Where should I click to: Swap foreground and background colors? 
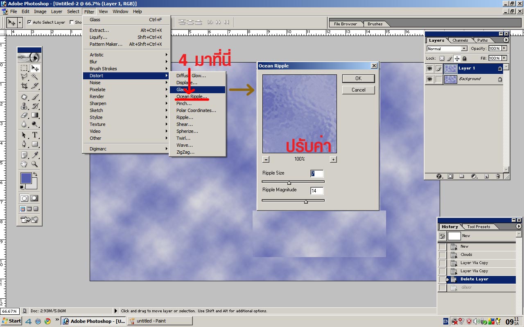[35, 175]
